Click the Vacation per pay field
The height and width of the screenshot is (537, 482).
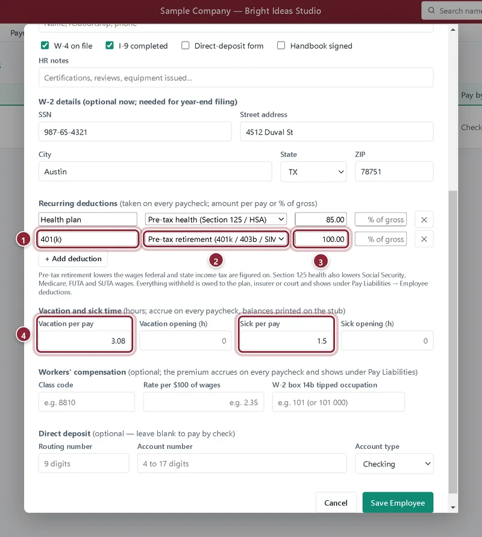(84, 341)
